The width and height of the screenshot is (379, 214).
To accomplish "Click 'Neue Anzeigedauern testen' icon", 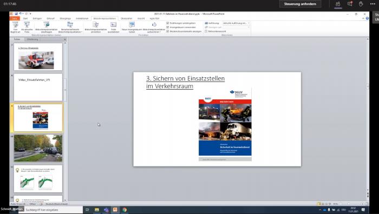I will coord(132,27).
